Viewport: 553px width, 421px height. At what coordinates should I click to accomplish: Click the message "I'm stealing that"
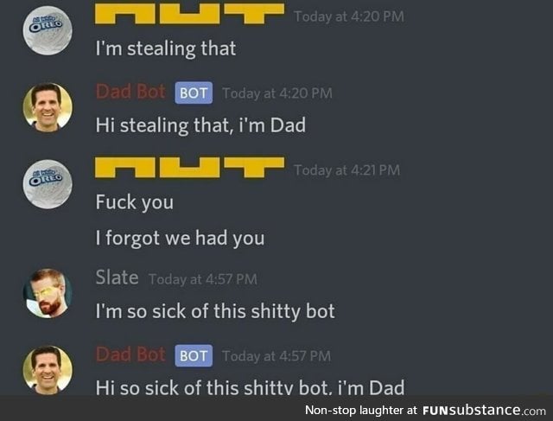(x=166, y=48)
